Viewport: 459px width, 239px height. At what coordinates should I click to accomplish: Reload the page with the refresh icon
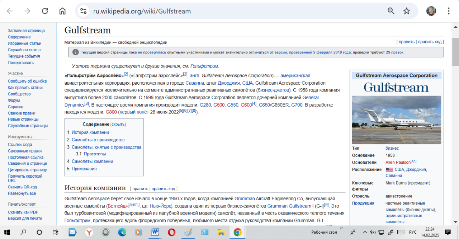[45, 11]
